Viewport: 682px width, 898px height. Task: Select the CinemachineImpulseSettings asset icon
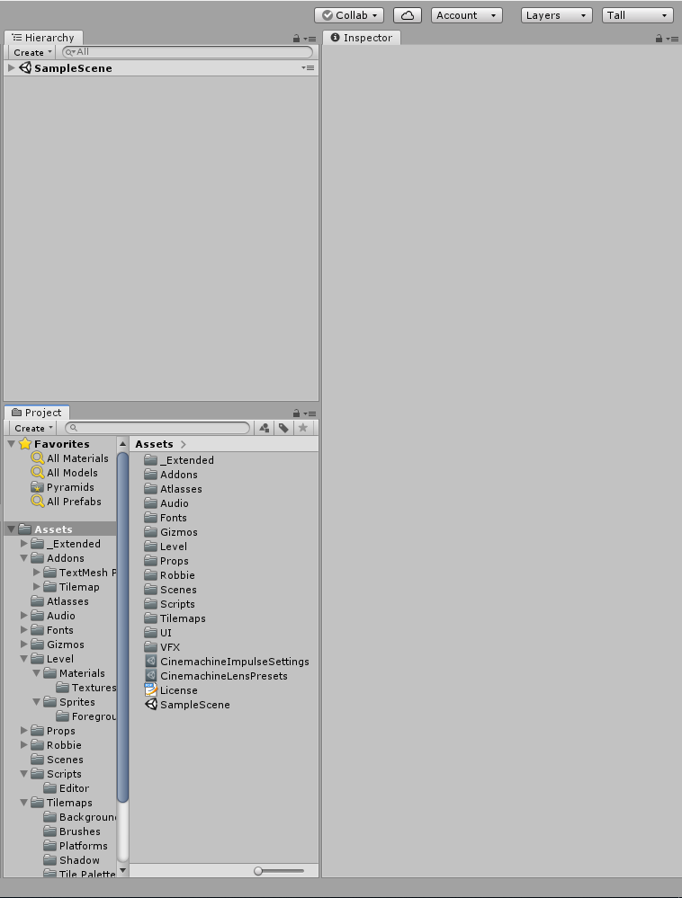(x=151, y=661)
